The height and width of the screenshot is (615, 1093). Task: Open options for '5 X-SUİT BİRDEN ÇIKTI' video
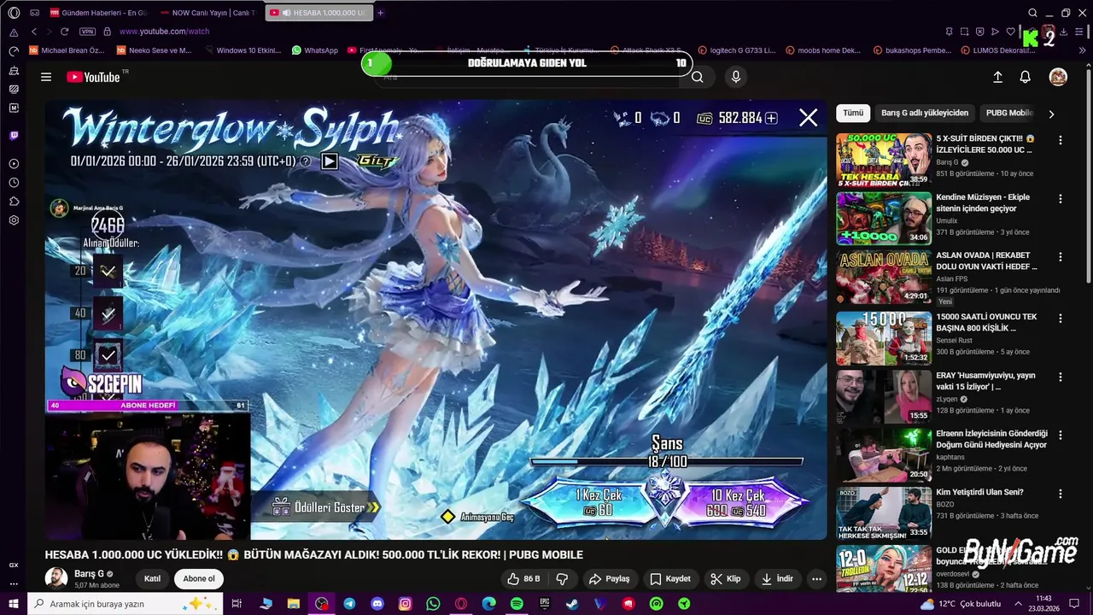[x=1061, y=140]
